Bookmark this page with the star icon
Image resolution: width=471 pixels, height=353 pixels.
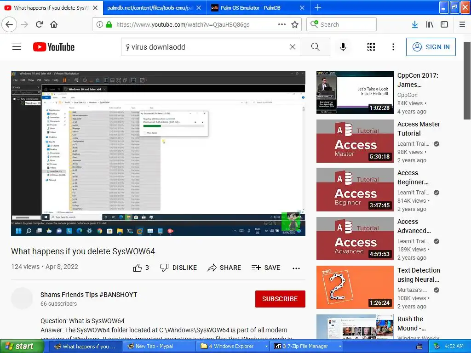click(x=295, y=24)
